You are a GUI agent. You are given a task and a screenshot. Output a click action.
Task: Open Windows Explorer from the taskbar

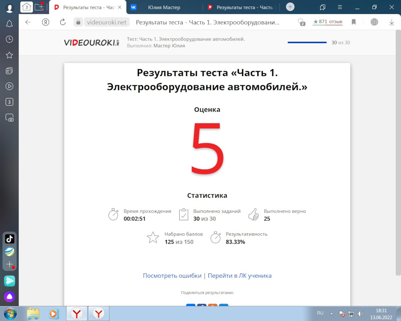[x=33, y=313]
